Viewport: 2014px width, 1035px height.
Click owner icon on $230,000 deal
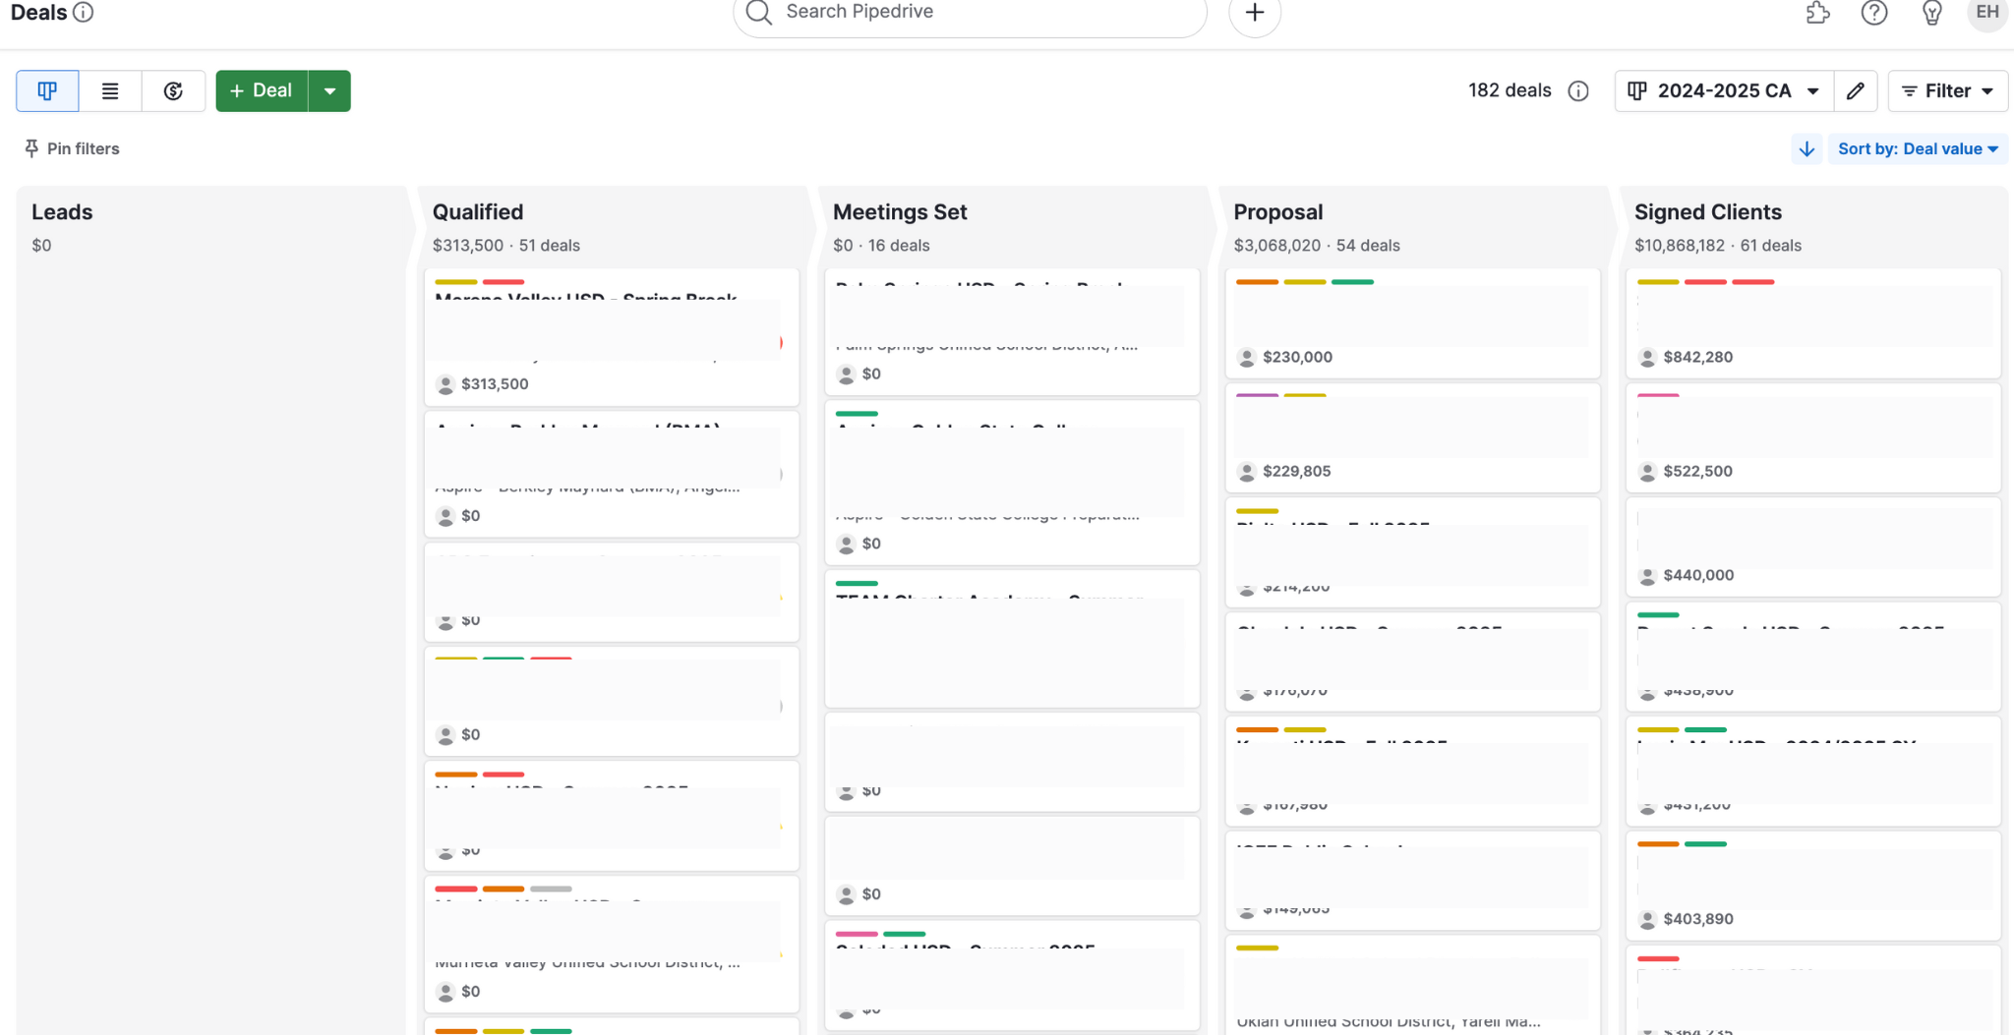(1247, 358)
